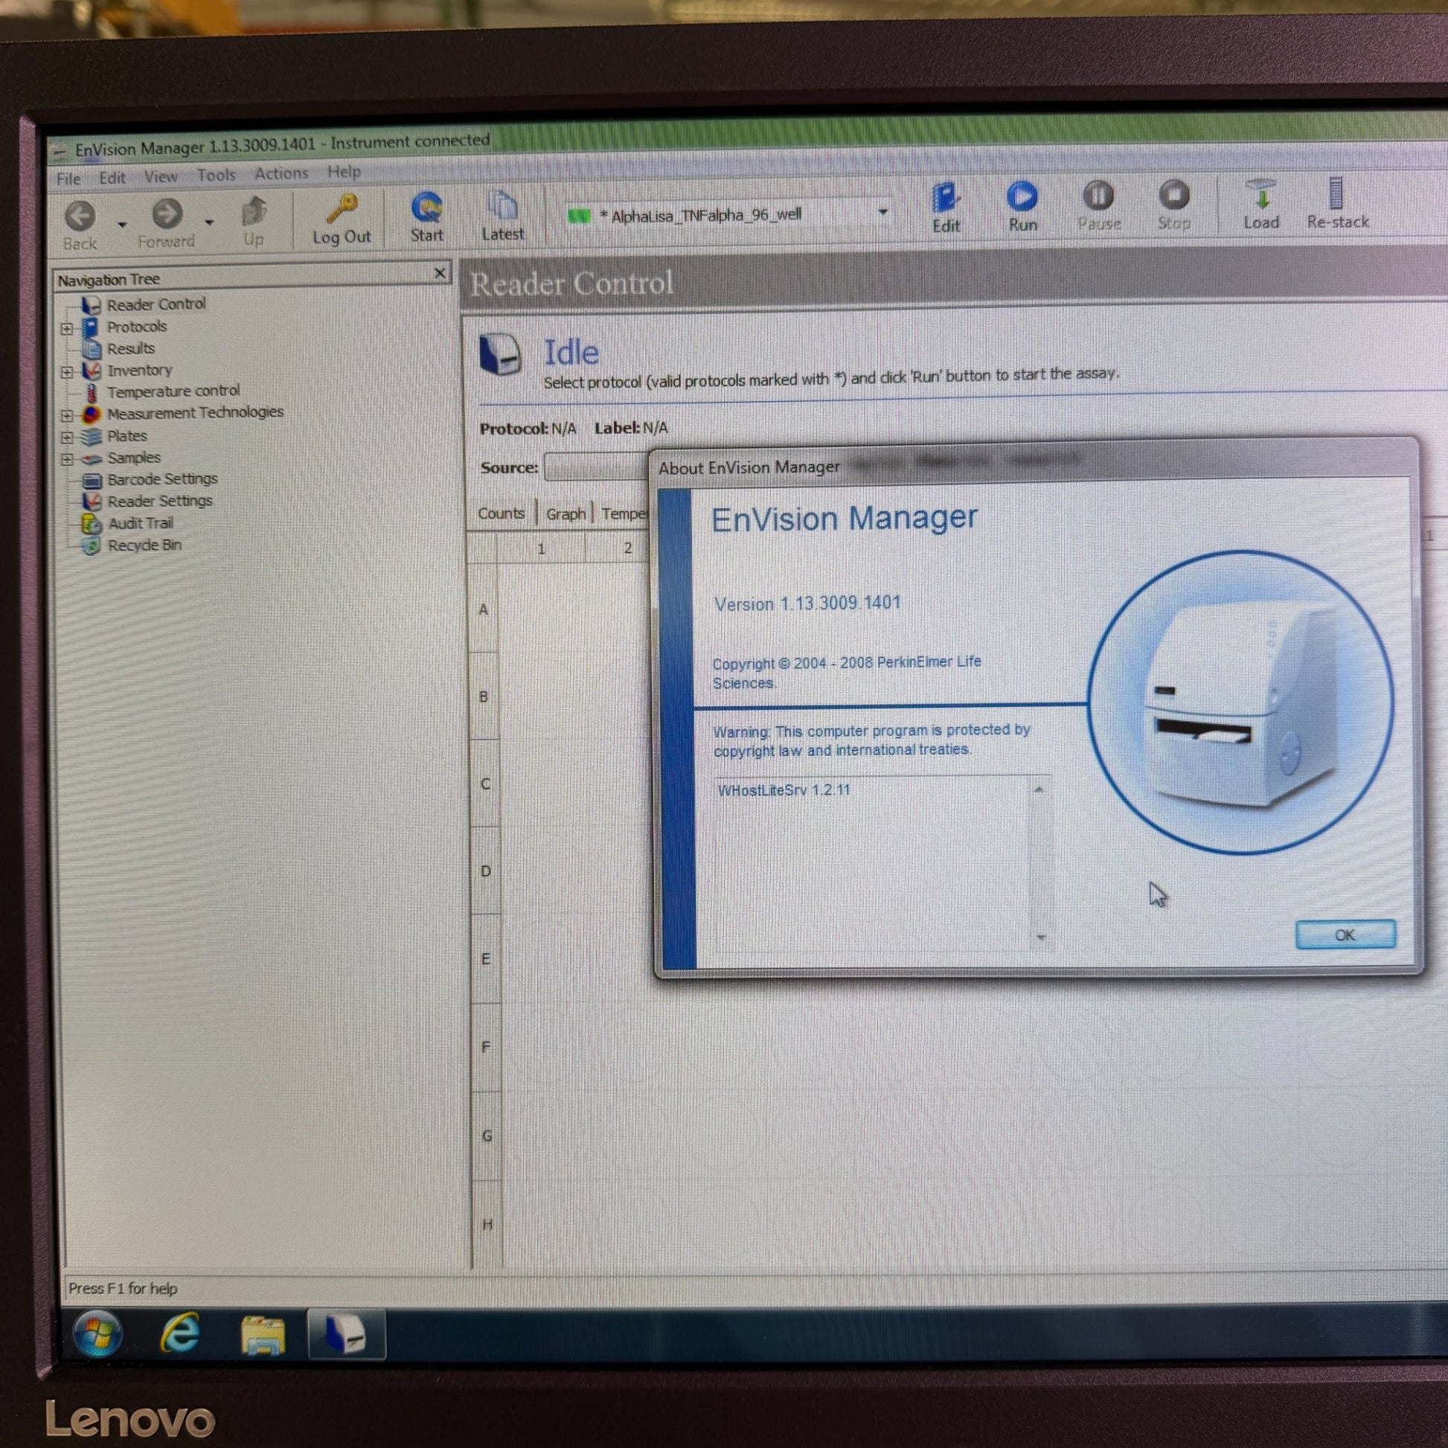Open Reader Settings tree item
This screenshot has width=1448, height=1448.
160,502
